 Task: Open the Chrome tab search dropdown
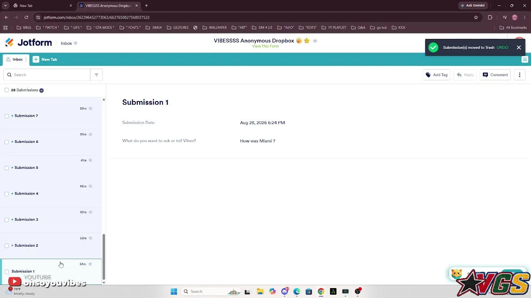pyautogui.click(x=5, y=6)
